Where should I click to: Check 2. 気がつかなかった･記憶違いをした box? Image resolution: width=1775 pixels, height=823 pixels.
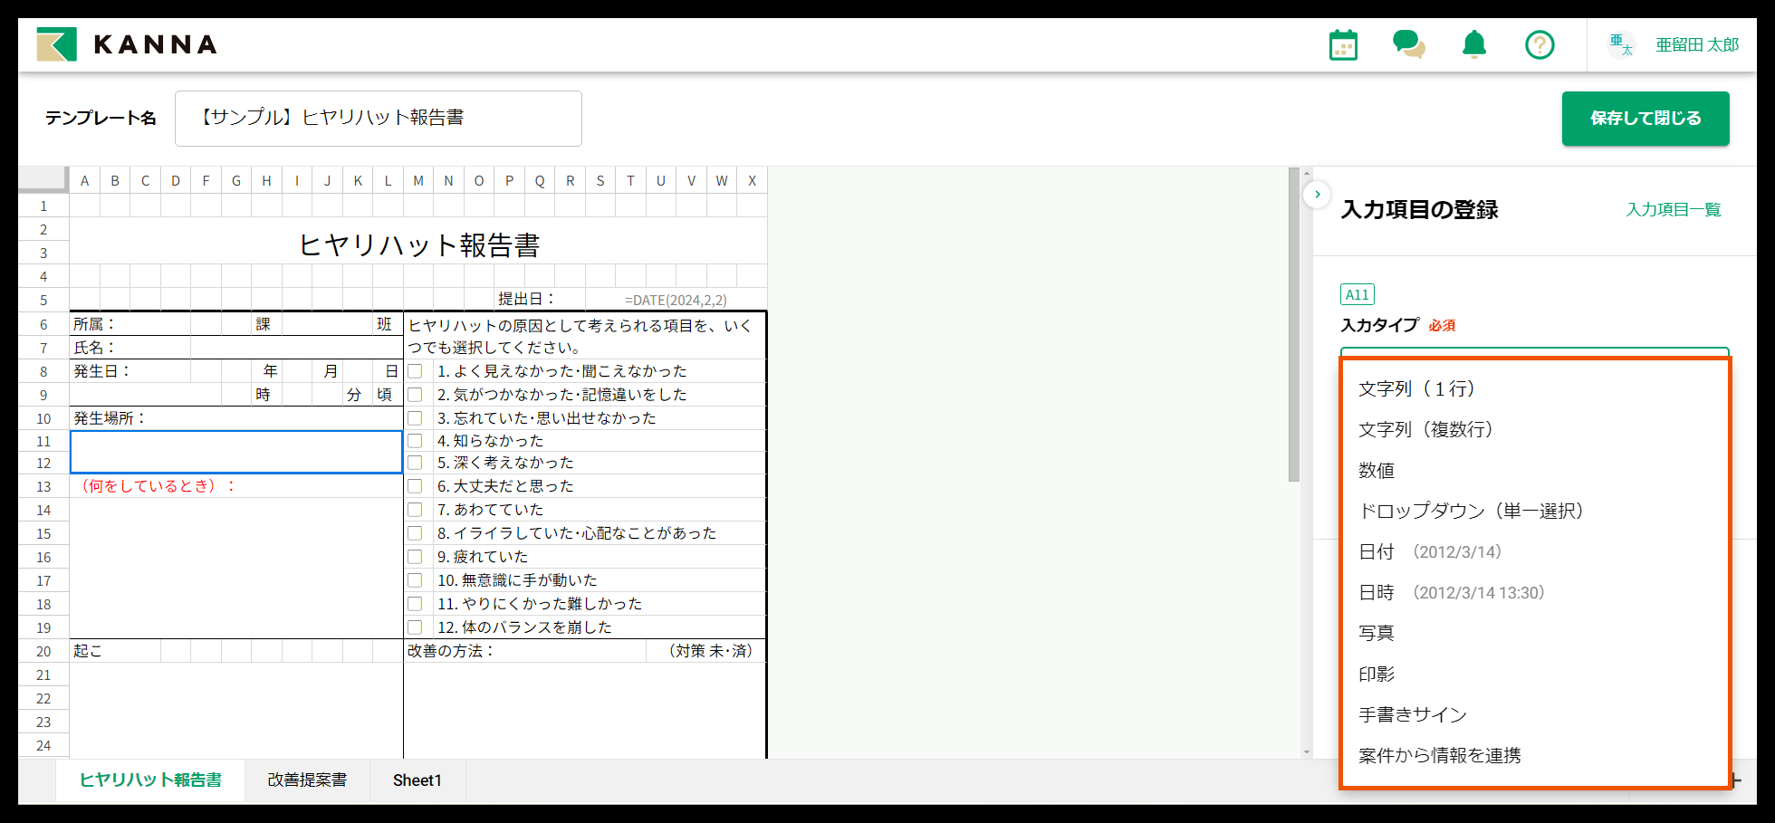click(415, 395)
